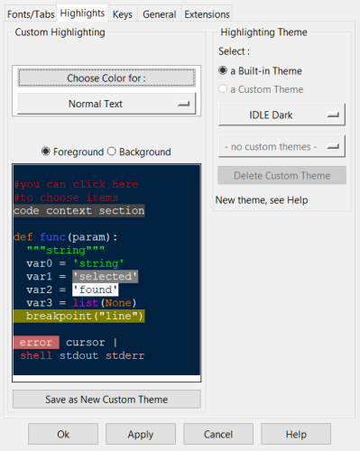Viewport: 360px width, 451px height.
Task: Click the red 'error' sample text
Action: 36,342
